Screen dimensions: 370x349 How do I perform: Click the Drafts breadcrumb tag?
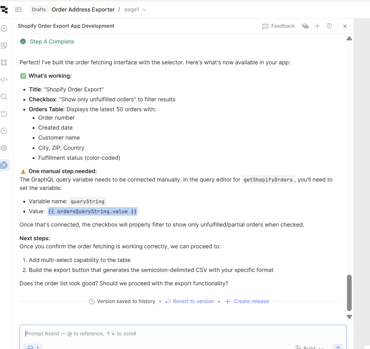click(39, 10)
